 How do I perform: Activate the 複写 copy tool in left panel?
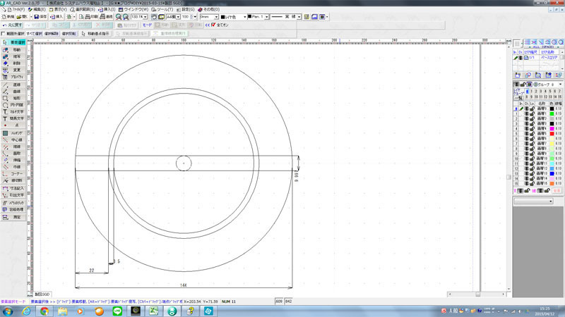[13, 56]
